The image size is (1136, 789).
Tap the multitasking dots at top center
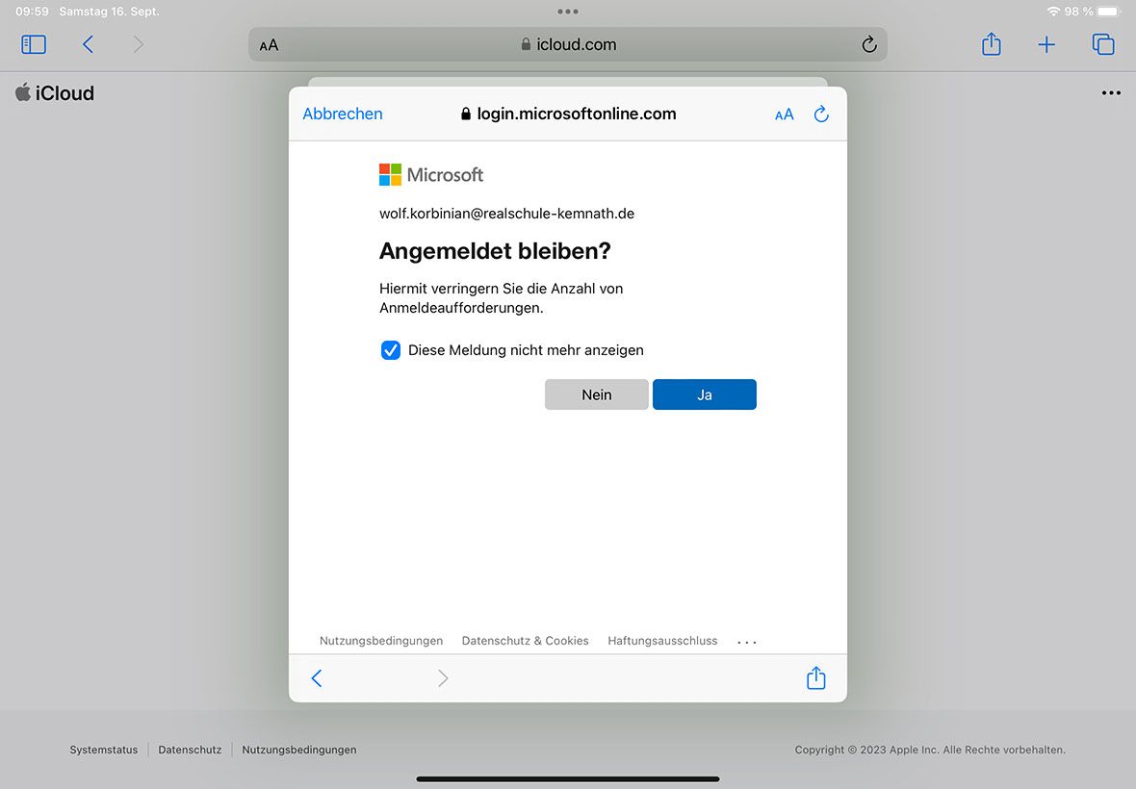(568, 12)
